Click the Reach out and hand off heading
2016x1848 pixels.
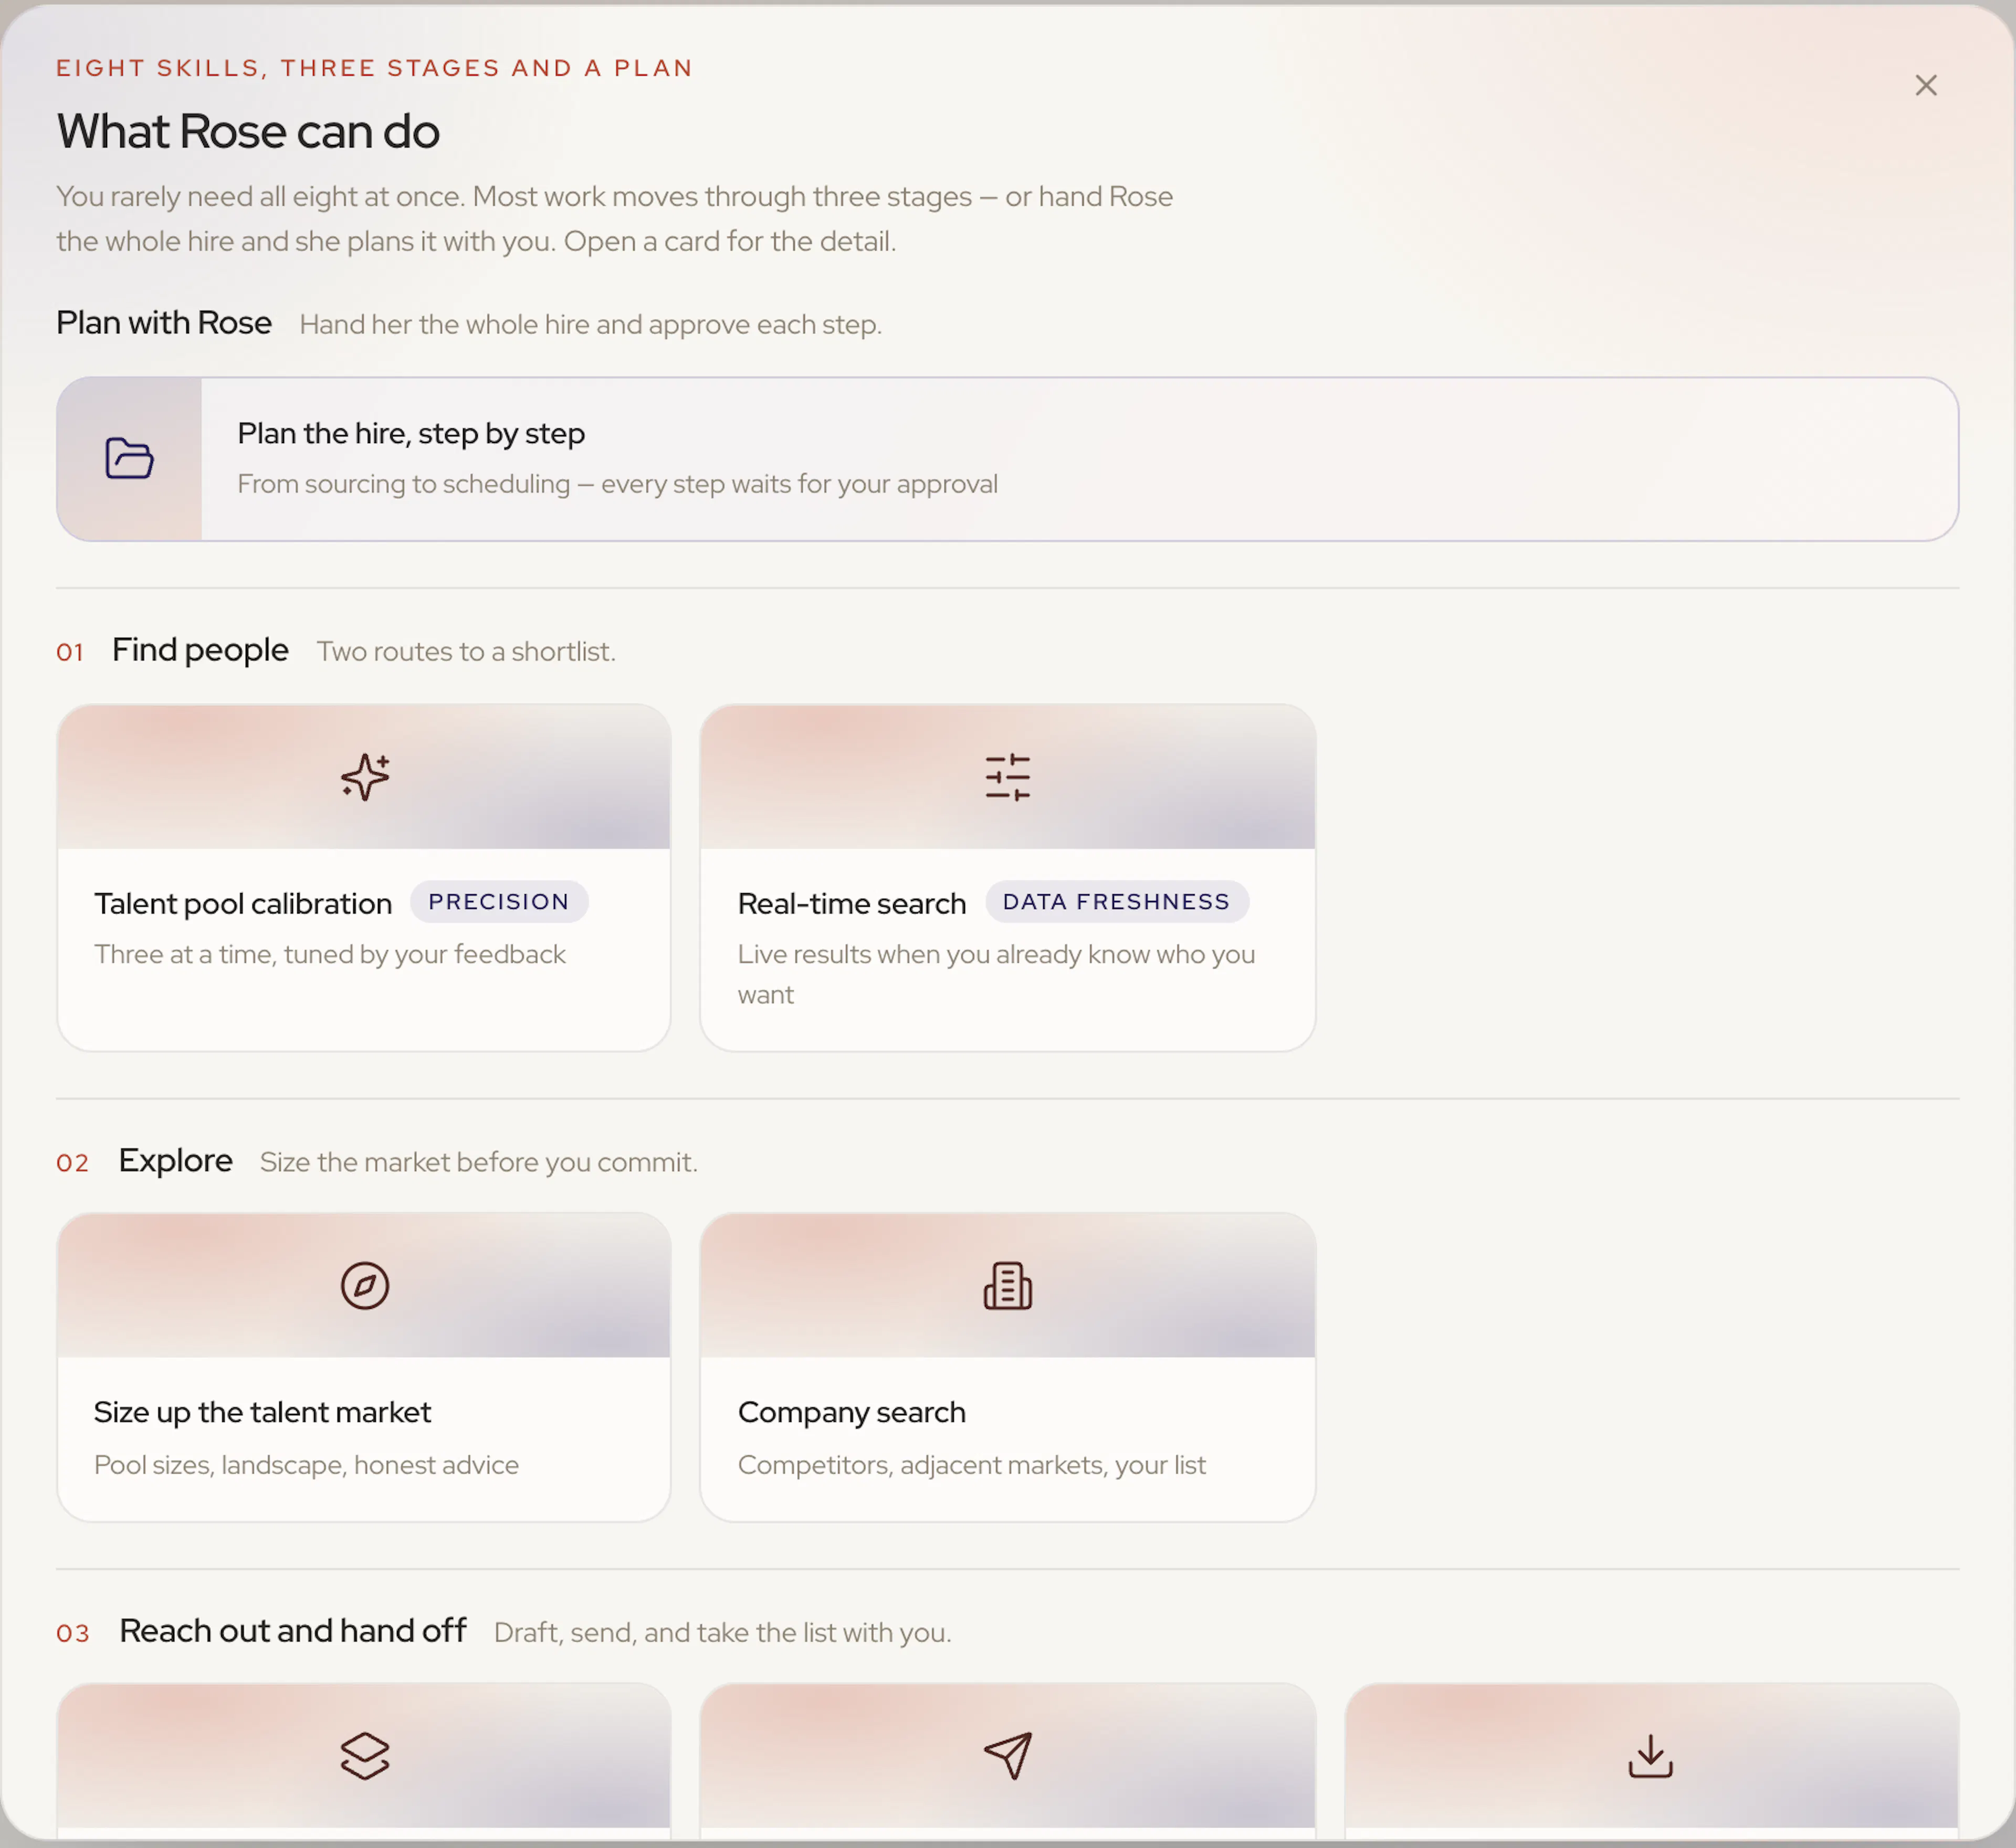point(293,1631)
